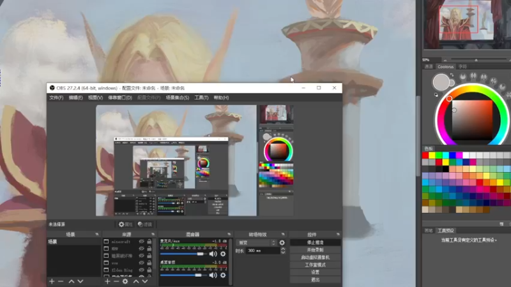Screen dimensions: 511x287
Task: Click the 开始录制 button
Action: click(315, 250)
